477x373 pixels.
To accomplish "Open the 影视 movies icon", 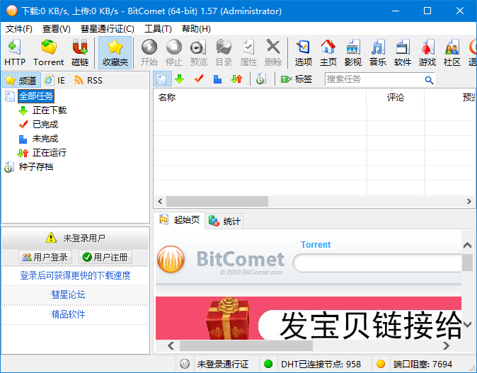I will pos(353,53).
